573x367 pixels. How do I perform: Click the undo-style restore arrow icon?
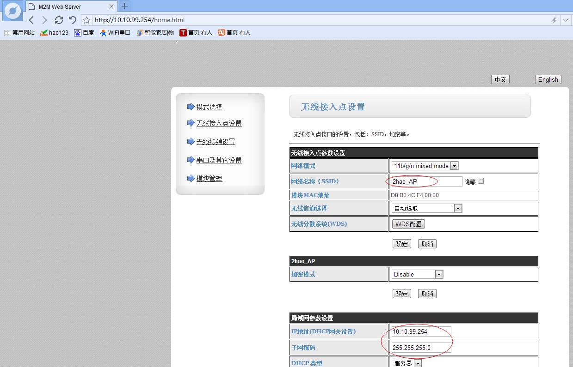click(x=73, y=20)
